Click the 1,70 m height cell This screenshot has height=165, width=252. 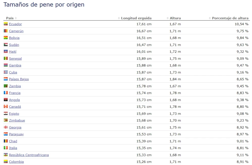(175, 120)
